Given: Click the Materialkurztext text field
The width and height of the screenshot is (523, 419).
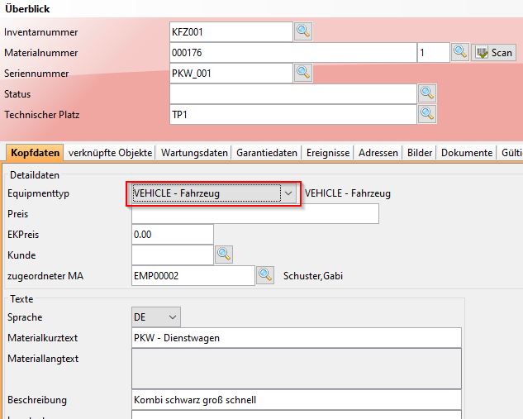Looking at the screenshot, I should (x=296, y=338).
